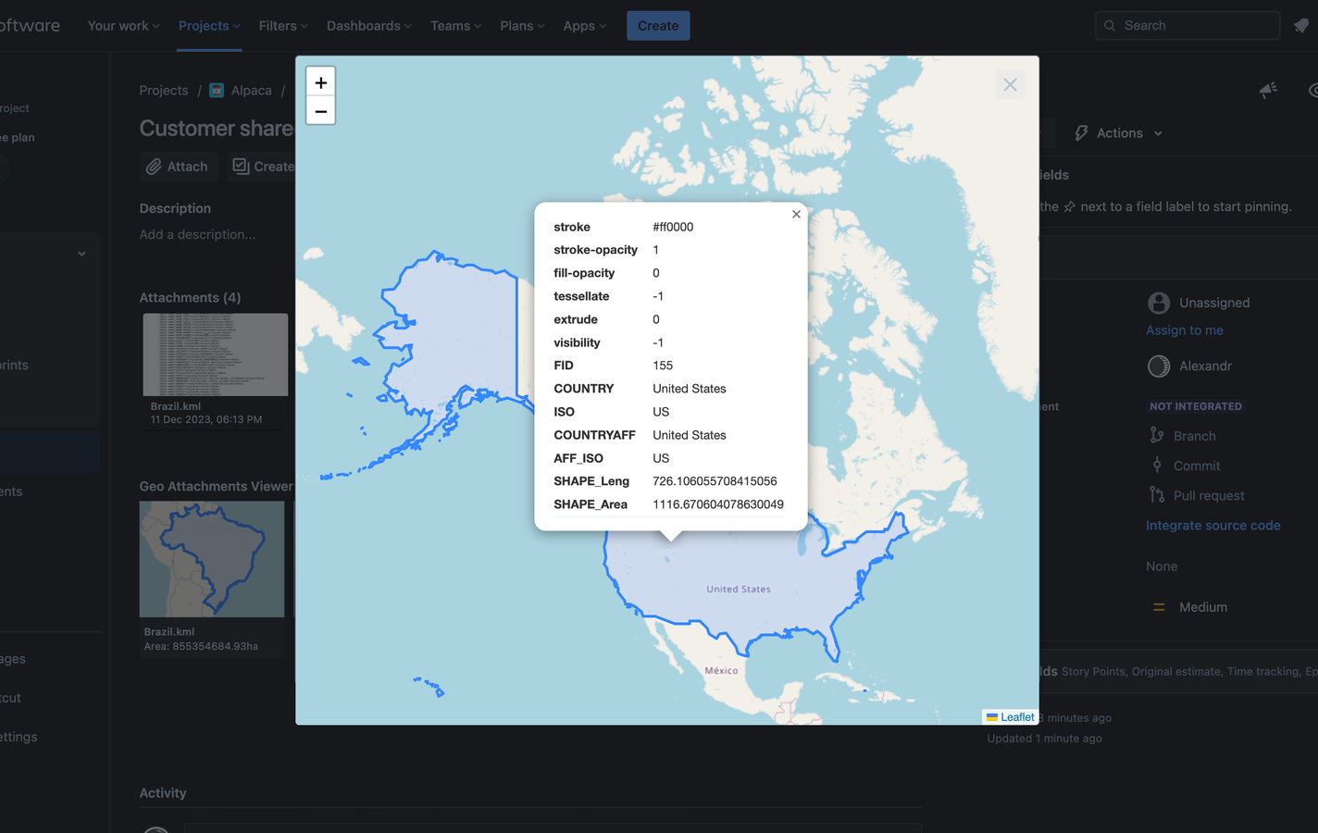Click the lightning bolt Actions icon

point(1081,133)
